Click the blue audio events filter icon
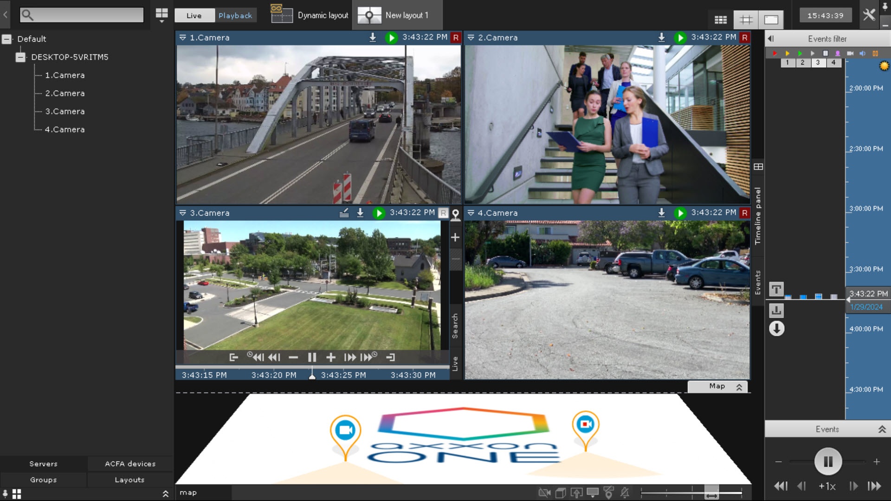This screenshot has height=501, width=891. click(862, 53)
